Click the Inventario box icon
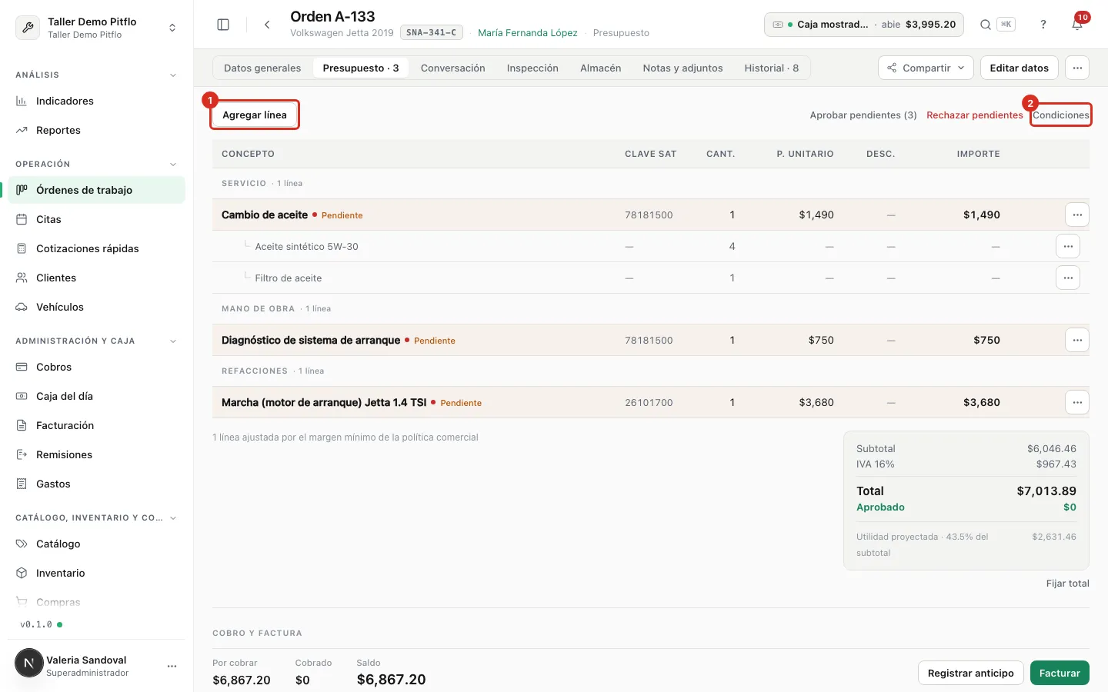Screen dimensions: 1108x692 (x=22, y=573)
